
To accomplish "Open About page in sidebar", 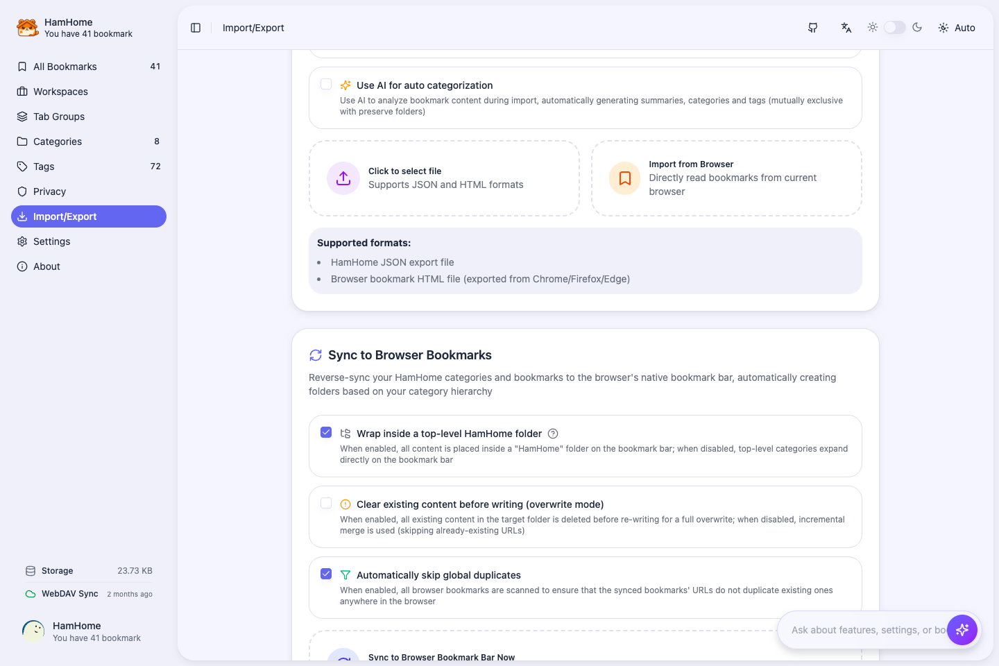I will [x=89, y=266].
